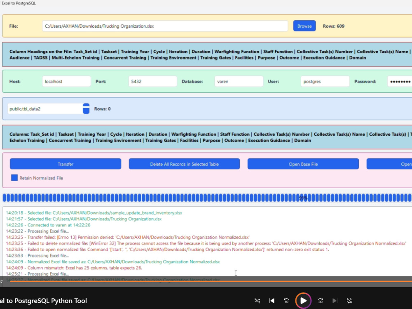Go to previous track in the player
Image resolution: width=412 pixels, height=309 pixels.
(272, 301)
